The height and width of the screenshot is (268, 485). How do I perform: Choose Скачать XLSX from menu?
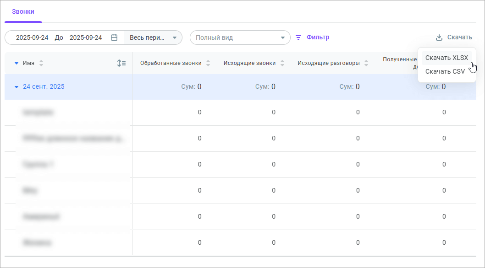click(x=446, y=58)
